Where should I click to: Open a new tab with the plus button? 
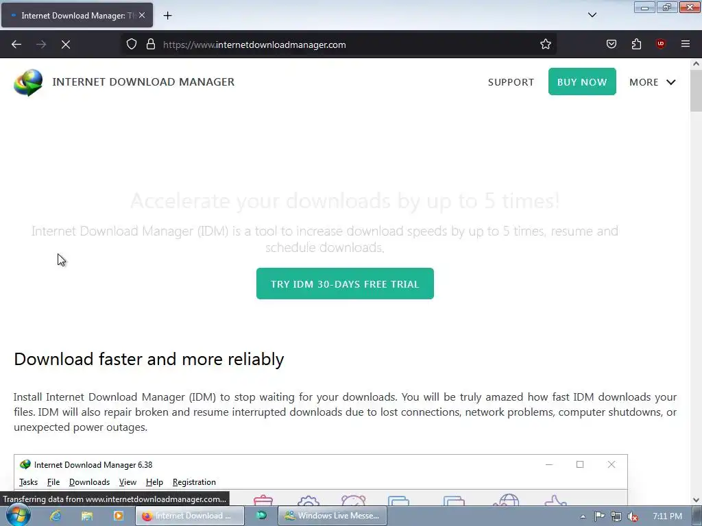167,16
